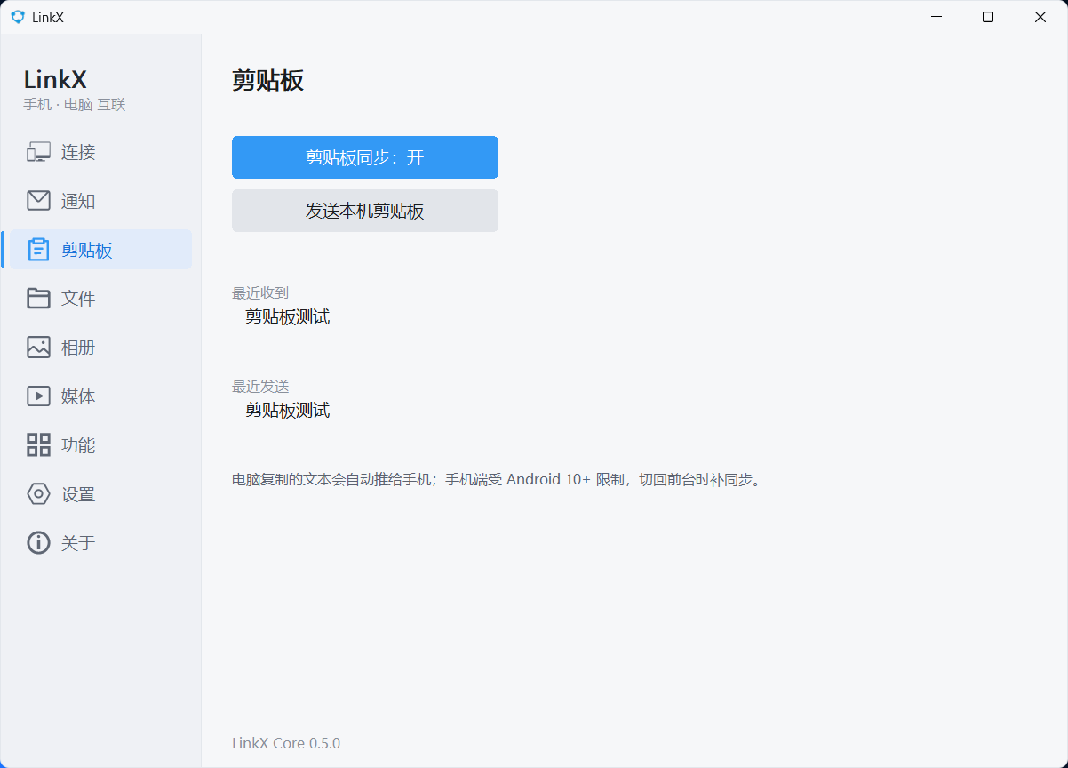This screenshot has width=1068, height=768.
Task: Maximize the LinkX window
Action: [988, 17]
